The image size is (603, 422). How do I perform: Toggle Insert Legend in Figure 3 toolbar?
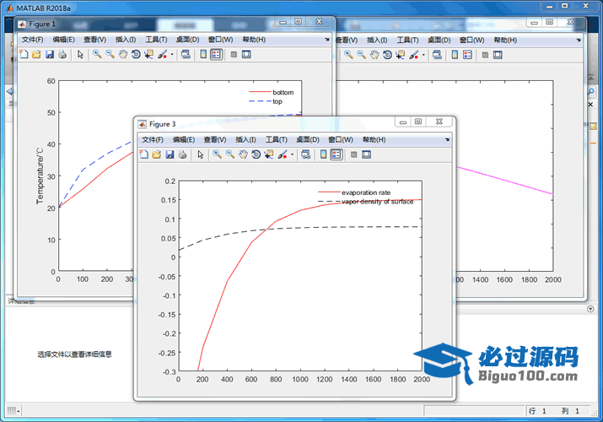point(336,154)
